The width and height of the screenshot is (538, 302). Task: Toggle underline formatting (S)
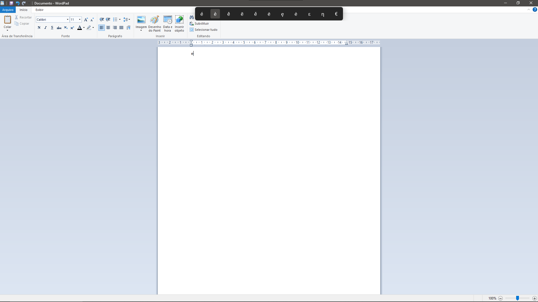click(x=52, y=28)
